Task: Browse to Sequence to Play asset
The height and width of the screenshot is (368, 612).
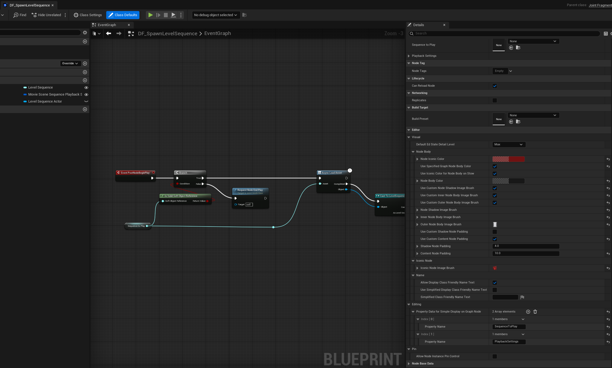Action: pos(518,48)
